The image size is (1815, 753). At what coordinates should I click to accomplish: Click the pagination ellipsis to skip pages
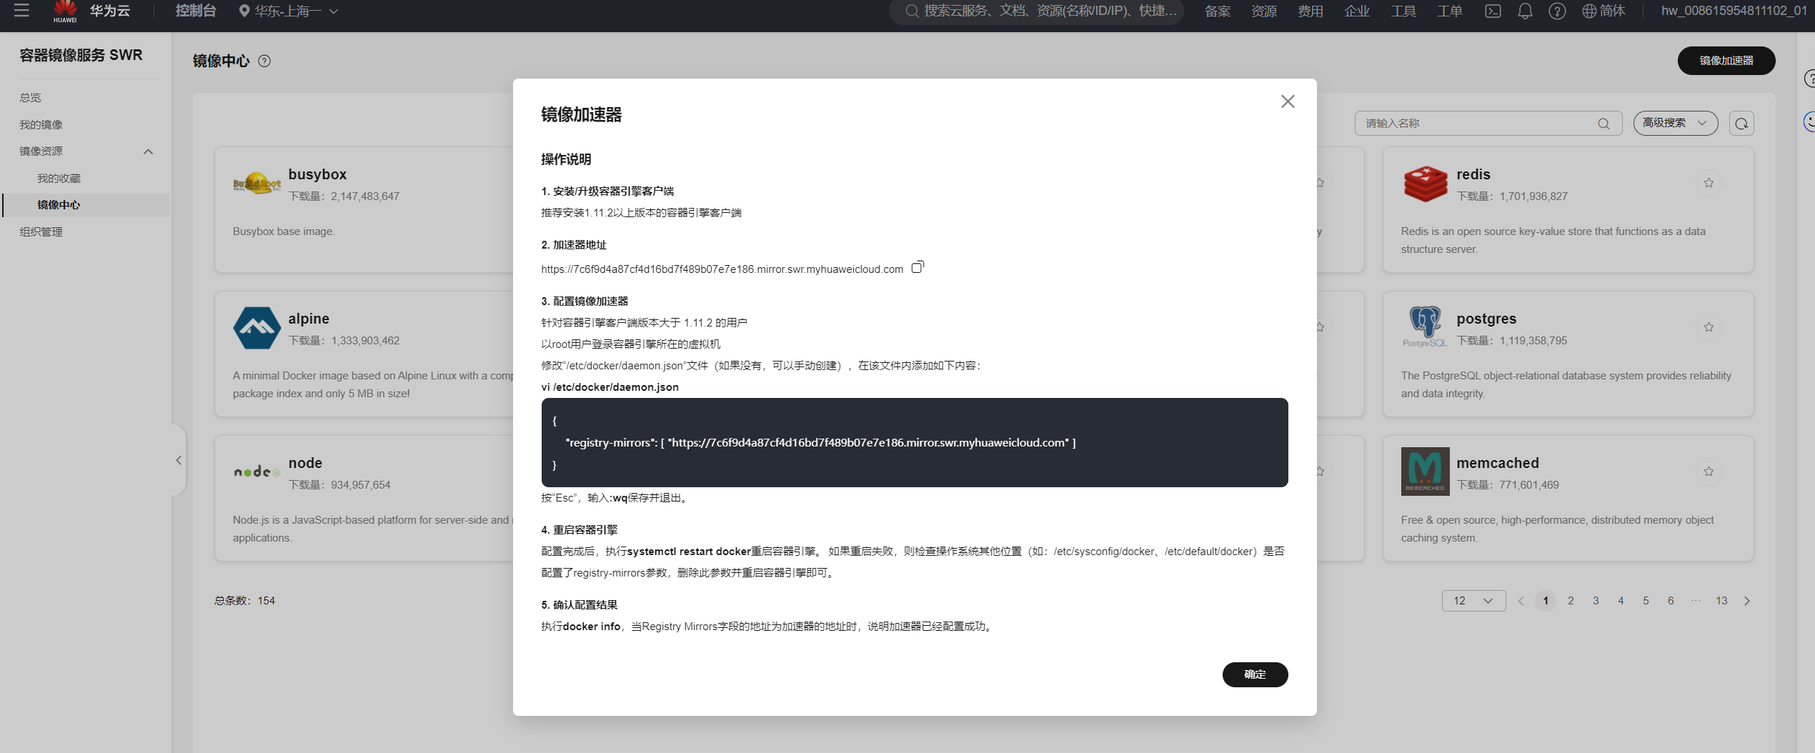click(1695, 601)
